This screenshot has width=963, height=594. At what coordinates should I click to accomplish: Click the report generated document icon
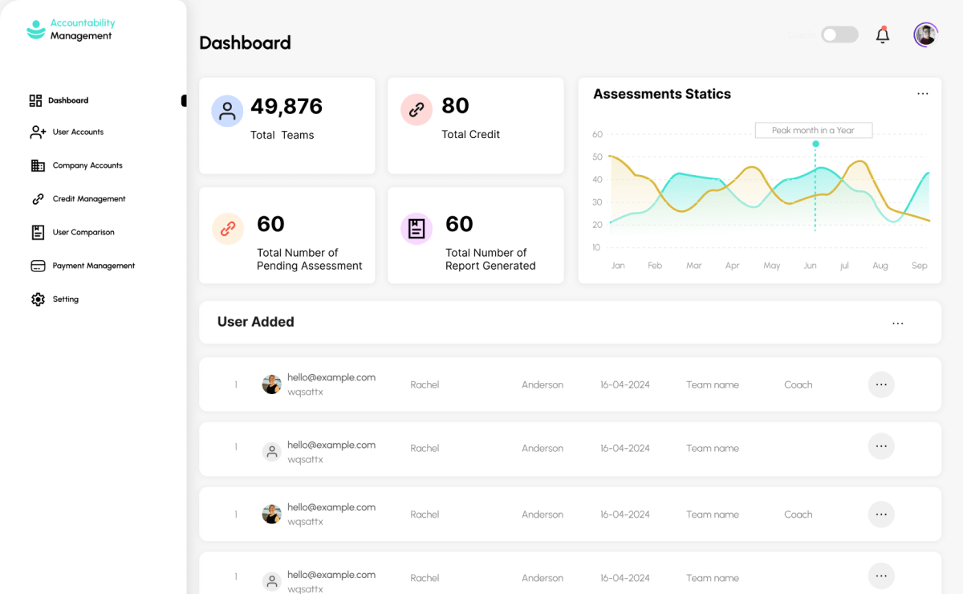point(416,229)
